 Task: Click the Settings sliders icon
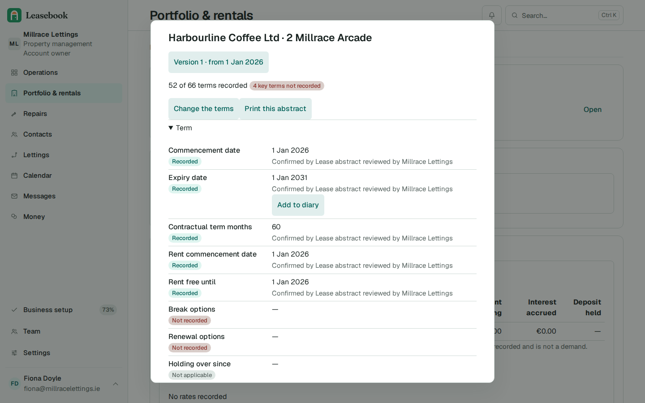(x=14, y=353)
